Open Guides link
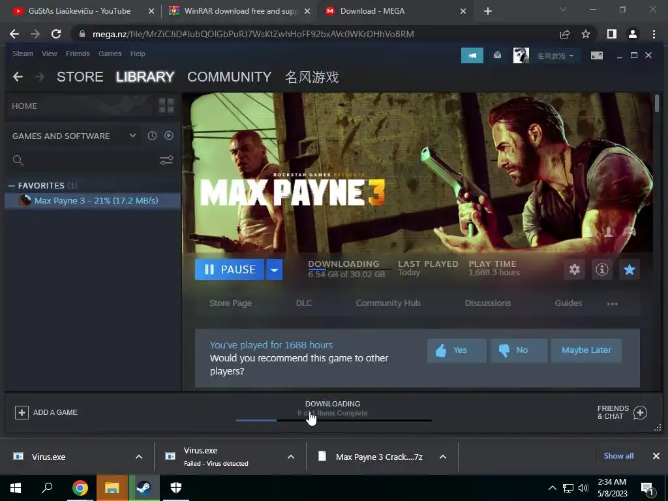Image resolution: width=668 pixels, height=501 pixels. click(568, 303)
